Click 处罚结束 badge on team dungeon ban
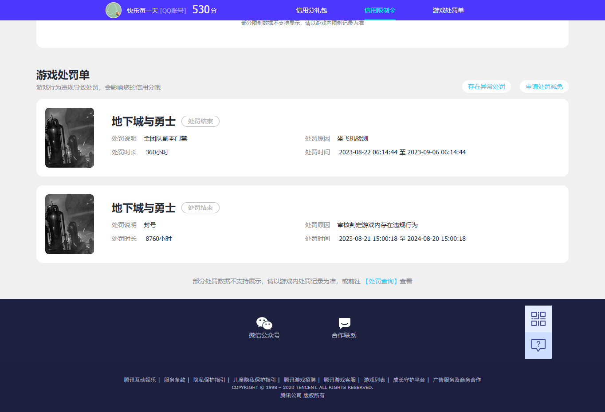Screen dimensions: 605x412 [x=200, y=122]
